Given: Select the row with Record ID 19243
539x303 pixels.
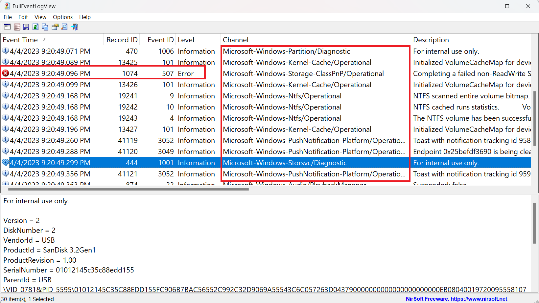Looking at the screenshot, I should pos(266,118).
